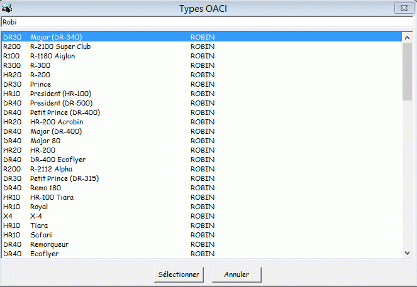Screen dimensions: 417x287
Task: Select the Remorqueur row
Action: pos(202,244)
